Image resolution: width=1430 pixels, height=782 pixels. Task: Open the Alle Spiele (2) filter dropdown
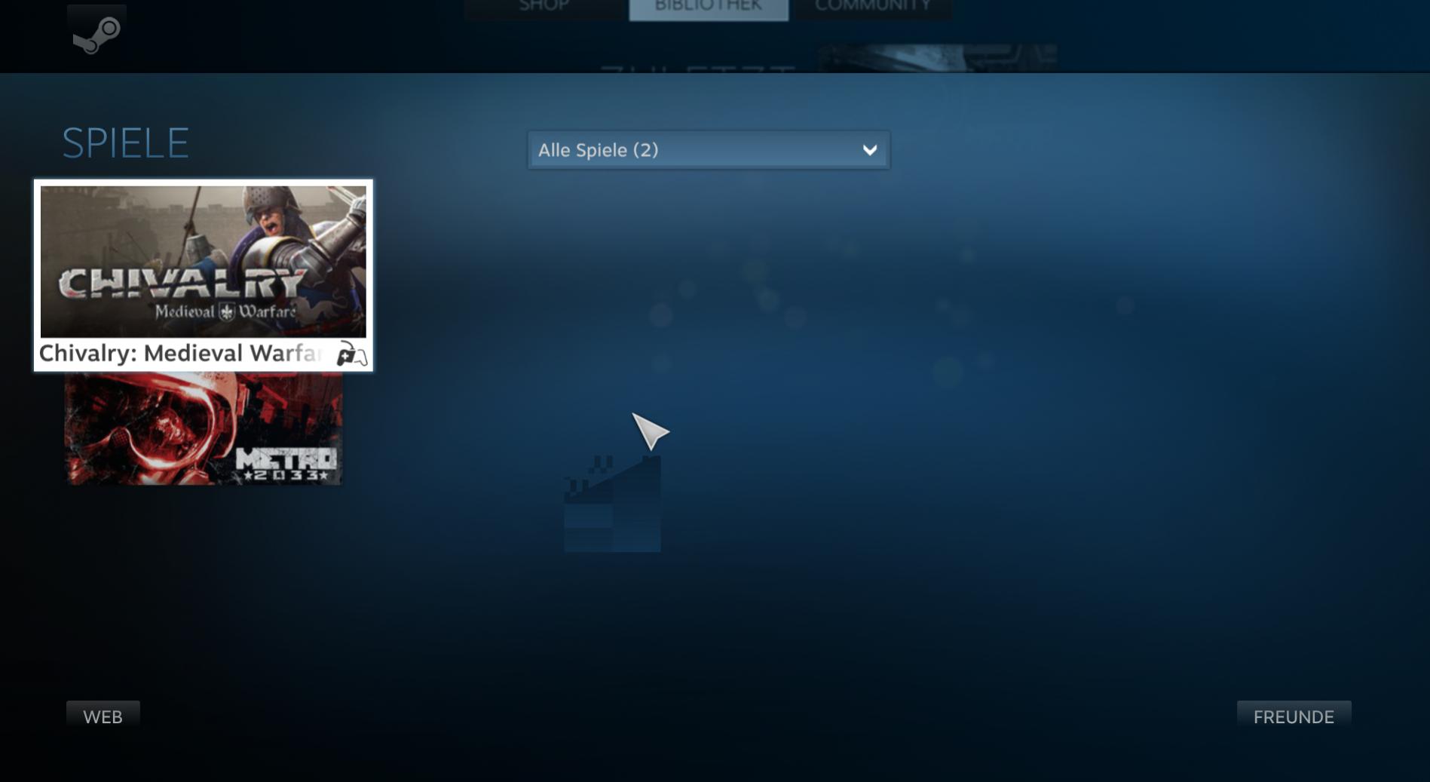tap(709, 150)
